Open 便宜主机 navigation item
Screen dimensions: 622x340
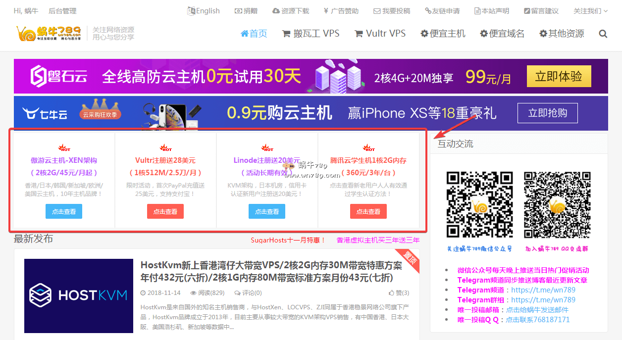point(443,34)
